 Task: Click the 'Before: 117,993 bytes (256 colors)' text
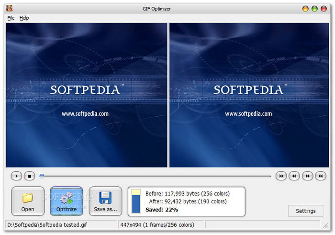tap(188, 193)
